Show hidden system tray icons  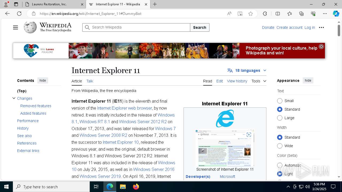pos(288,187)
